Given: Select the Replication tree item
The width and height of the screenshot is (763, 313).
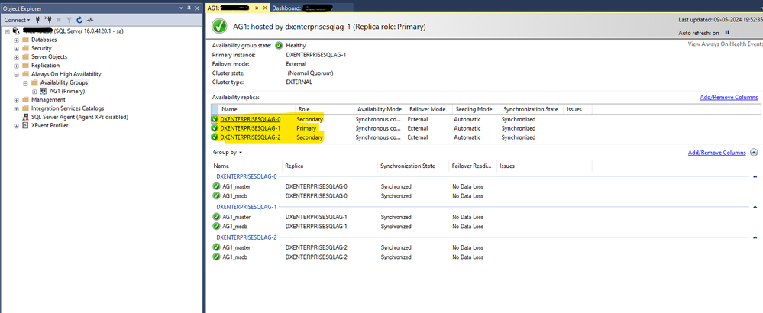Looking at the screenshot, I should click(x=45, y=66).
